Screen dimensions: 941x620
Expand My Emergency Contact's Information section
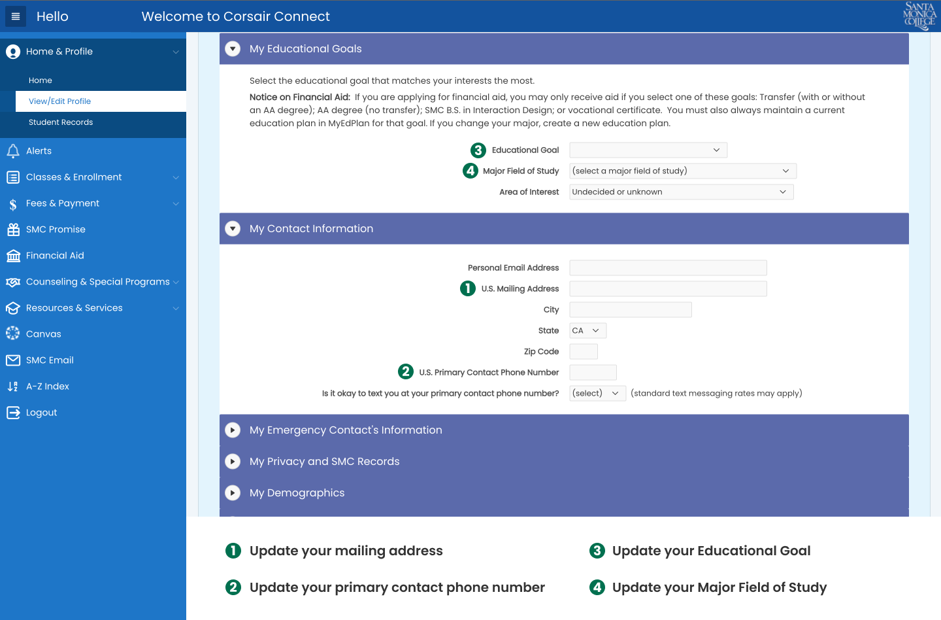[x=233, y=430]
